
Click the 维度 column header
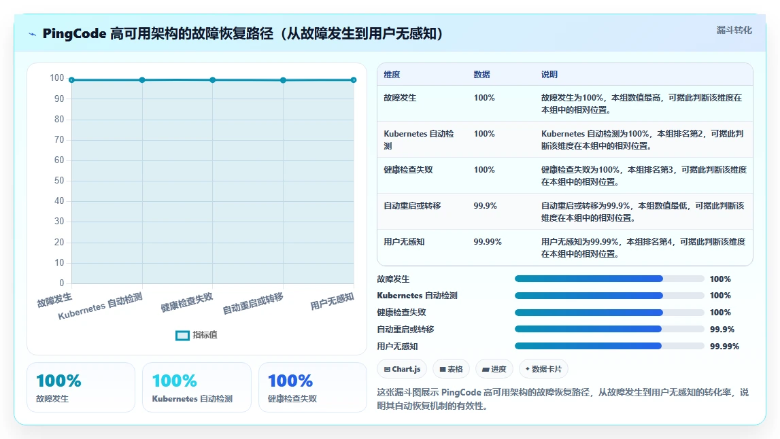[392, 75]
